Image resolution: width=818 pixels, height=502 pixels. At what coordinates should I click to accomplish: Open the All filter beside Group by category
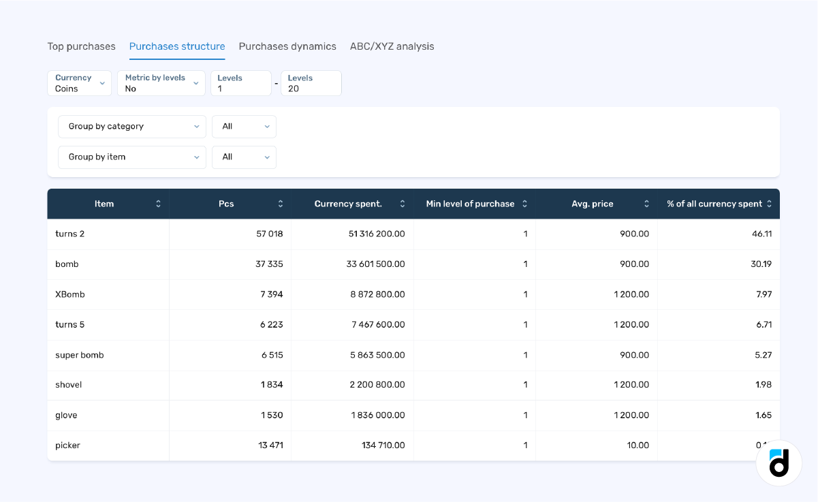pyautogui.click(x=244, y=127)
